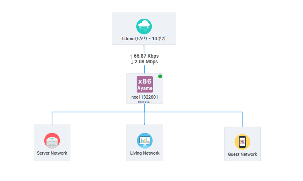Click the line leading to Server Network

(52, 118)
